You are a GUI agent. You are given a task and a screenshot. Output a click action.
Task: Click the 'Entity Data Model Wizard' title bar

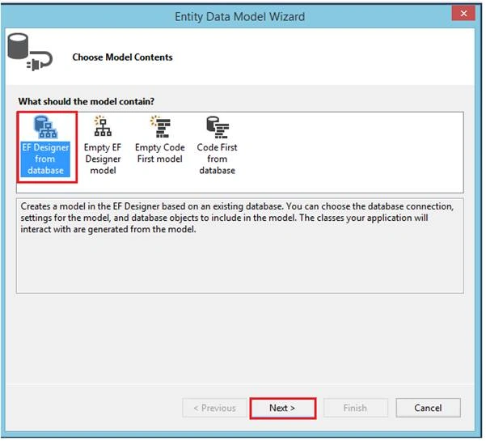click(241, 17)
